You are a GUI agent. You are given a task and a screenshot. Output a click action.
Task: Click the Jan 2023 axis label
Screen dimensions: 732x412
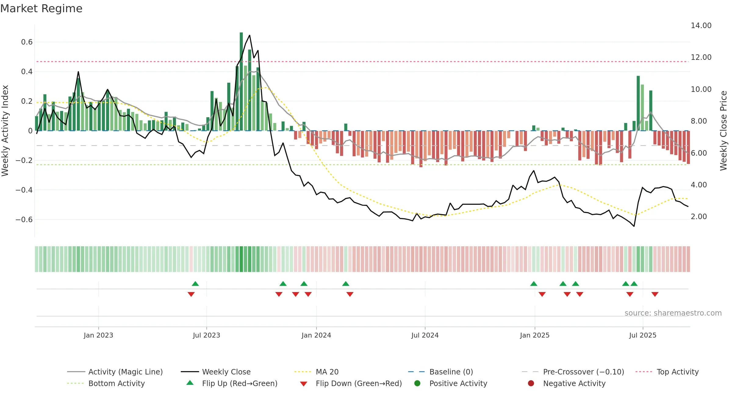(98, 335)
